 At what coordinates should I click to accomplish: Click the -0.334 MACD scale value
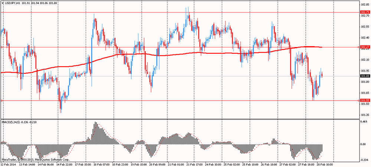pyautogui.click(x=364, y=160)
